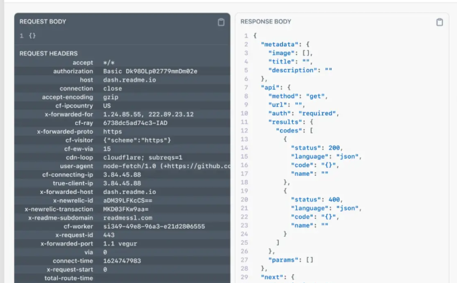Click the x-request-id value 443
Screen dimensions: 457x283
tap(109, 235)
